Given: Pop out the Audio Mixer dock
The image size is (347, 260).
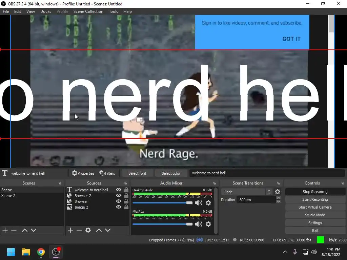Looking at the screenshot, I should (215, 183).
